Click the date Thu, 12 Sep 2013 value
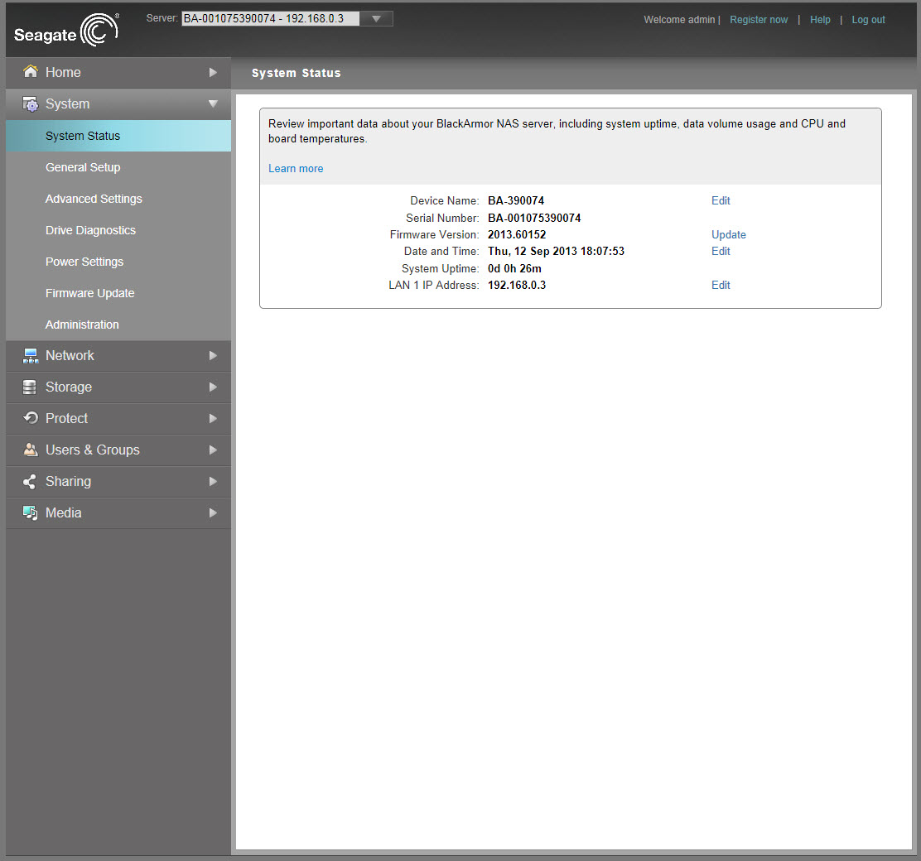Image resolution: width=921 pixels, height=861 pixels. click(x=557, y=252)
